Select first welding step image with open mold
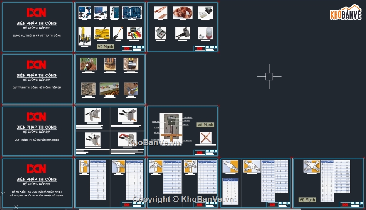366x210 pixels. 93,115
